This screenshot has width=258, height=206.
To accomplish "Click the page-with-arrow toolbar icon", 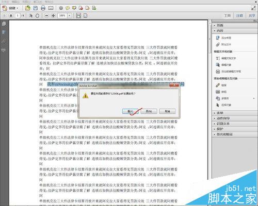I will [x=87, y=8].
